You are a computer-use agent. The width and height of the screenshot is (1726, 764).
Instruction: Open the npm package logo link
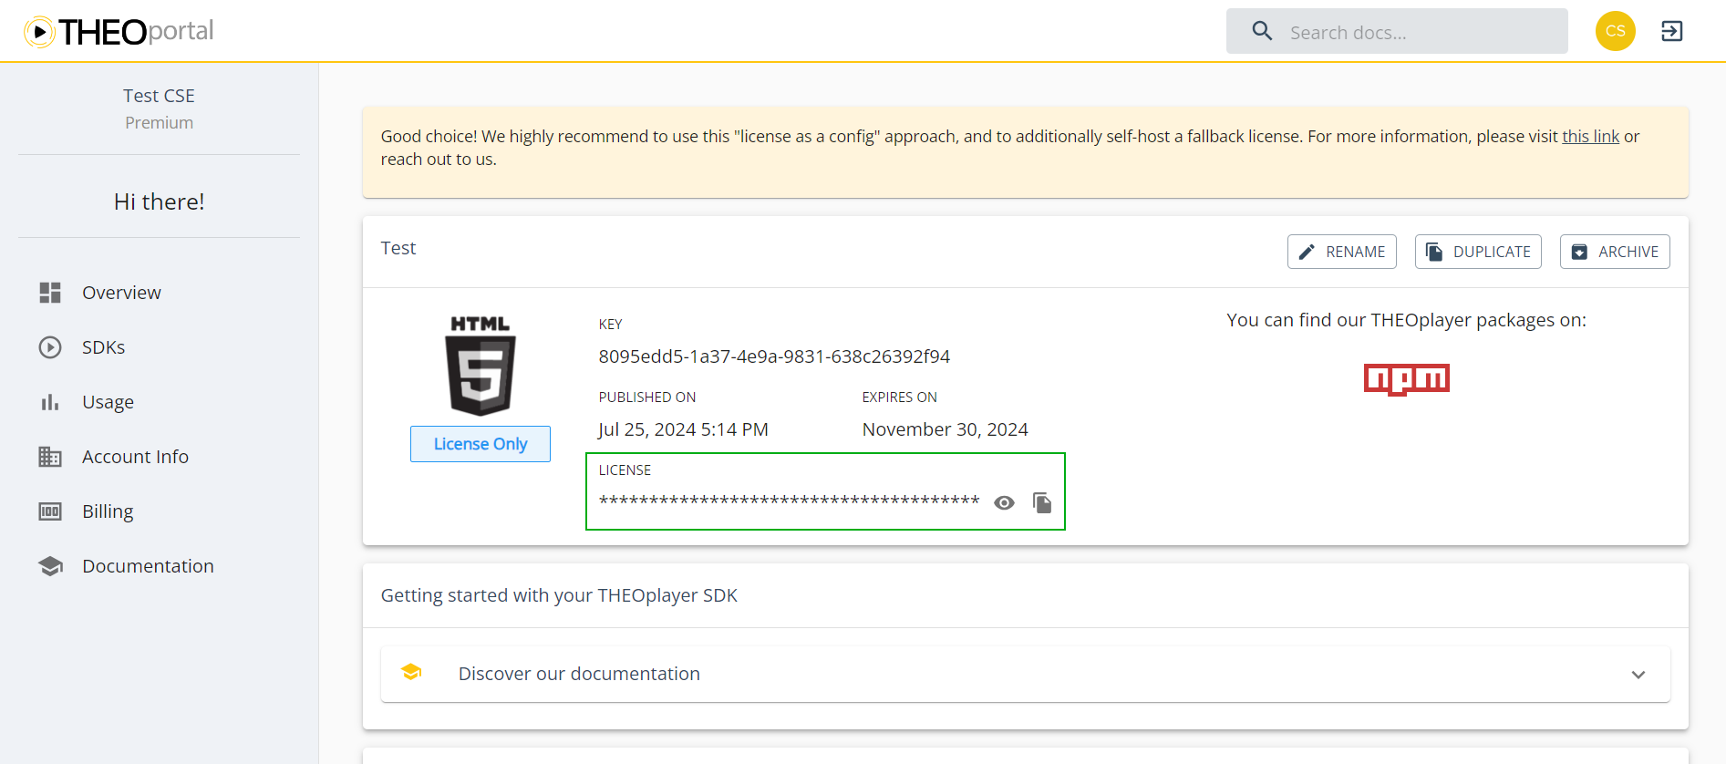1406,378
